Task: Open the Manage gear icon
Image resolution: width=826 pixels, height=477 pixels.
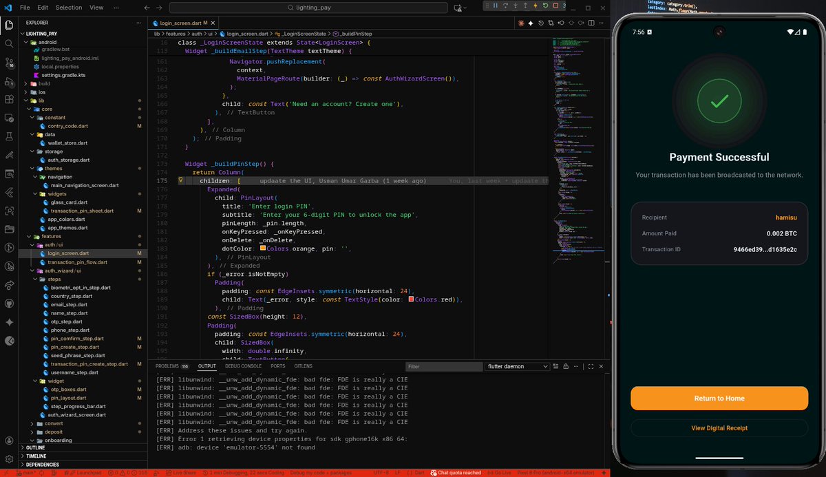Action: (x=10, y=458)
